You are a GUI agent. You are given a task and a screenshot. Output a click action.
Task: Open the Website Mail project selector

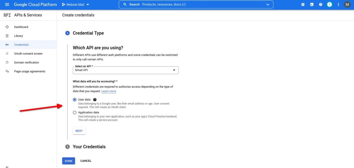(75, 4)
